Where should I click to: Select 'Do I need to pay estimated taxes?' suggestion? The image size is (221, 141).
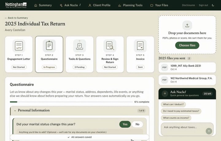181,111
